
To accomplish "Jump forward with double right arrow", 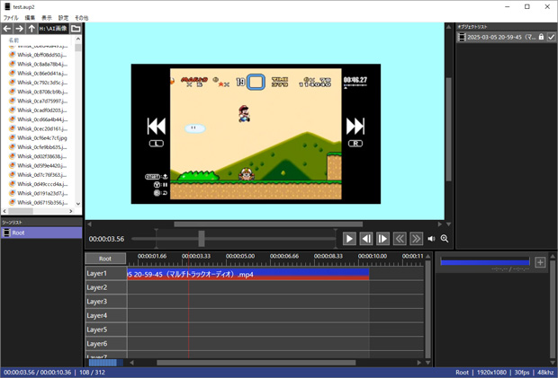I will tap(416, 239).
